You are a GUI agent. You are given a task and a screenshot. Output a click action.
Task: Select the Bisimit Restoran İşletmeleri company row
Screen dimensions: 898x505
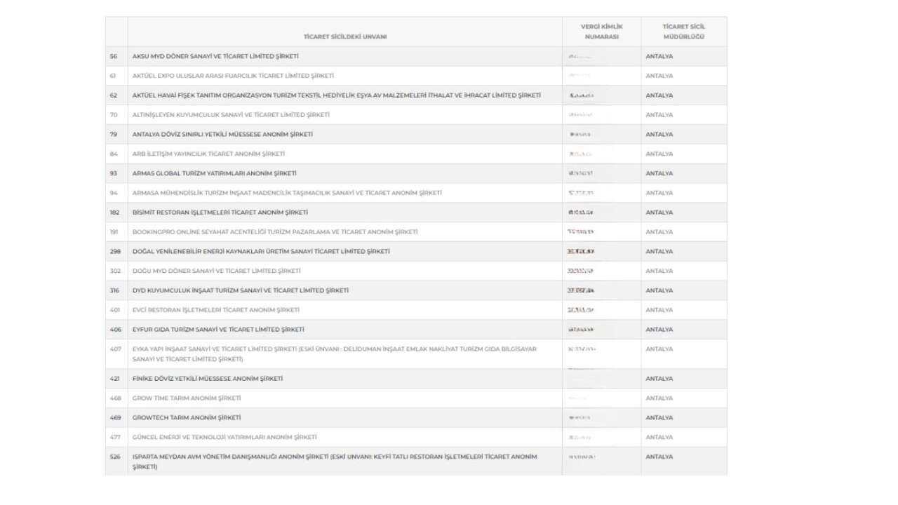tap(220, 213)
